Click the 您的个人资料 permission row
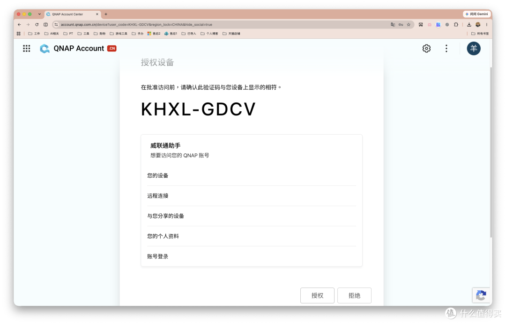Image resolution: width=506 pixels, height=324 pixels. [x=252, y=237]
